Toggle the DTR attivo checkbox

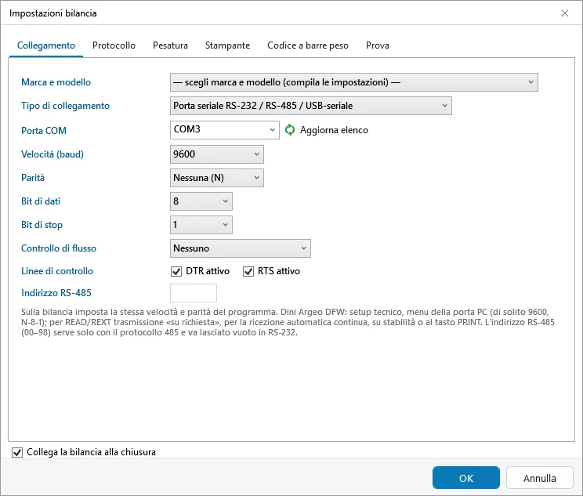[x=176, y=271]
